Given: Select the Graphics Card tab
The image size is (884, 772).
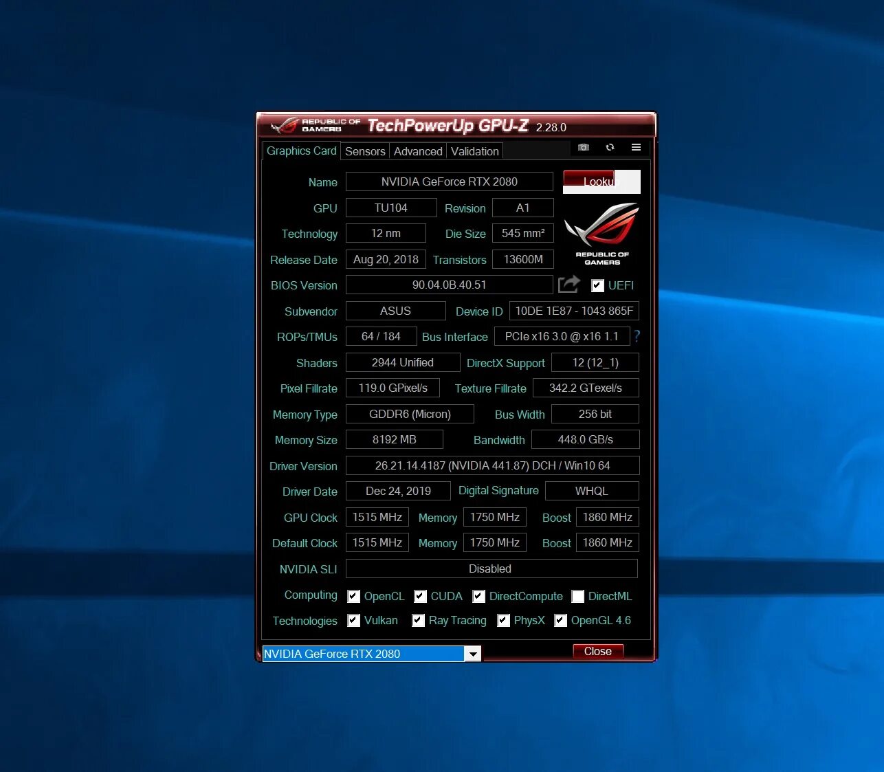Looking at the screenshot, I should [x=302, y=151].
